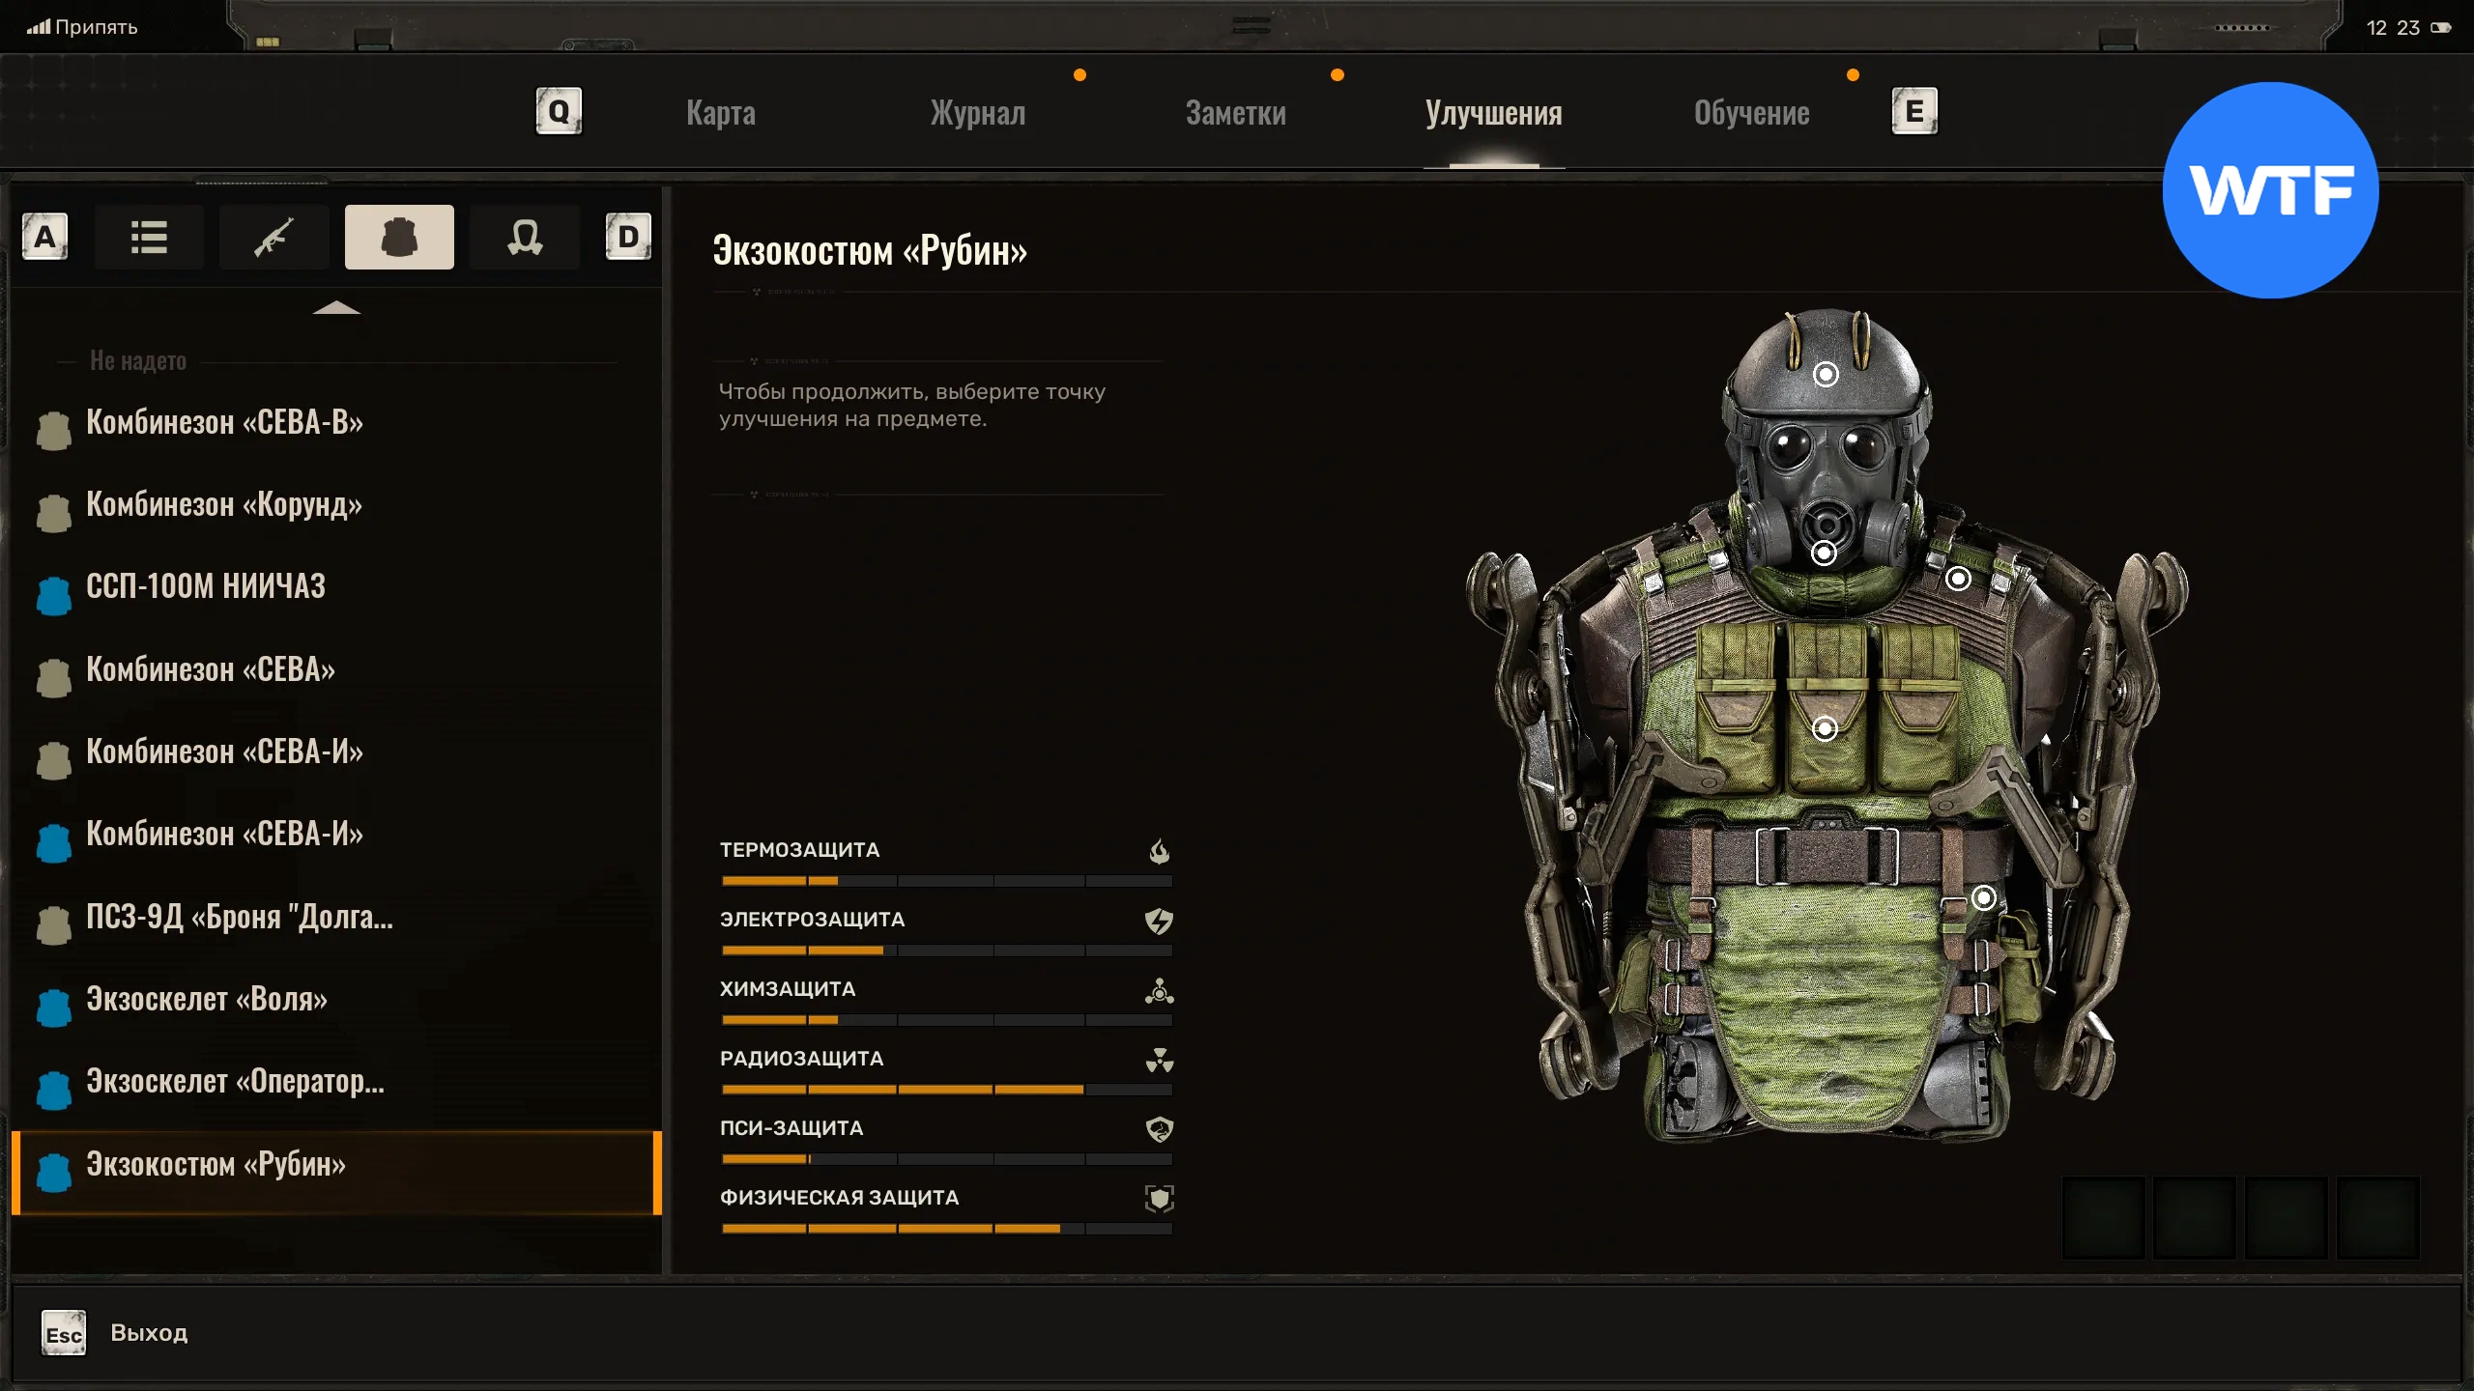Click Выход to exit the menu
2474x1391 pixels.
pos(148,1333)
